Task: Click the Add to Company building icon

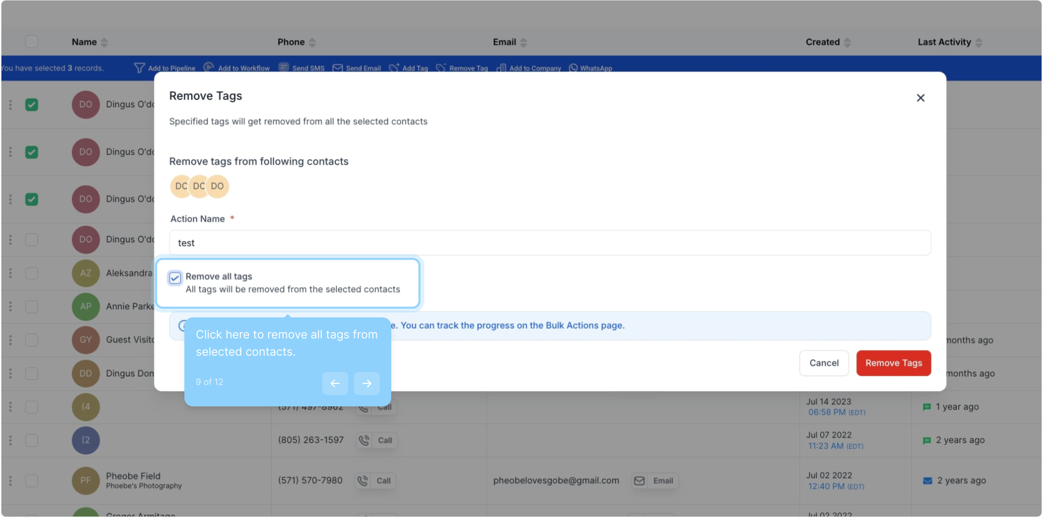Action: [501, 68]
